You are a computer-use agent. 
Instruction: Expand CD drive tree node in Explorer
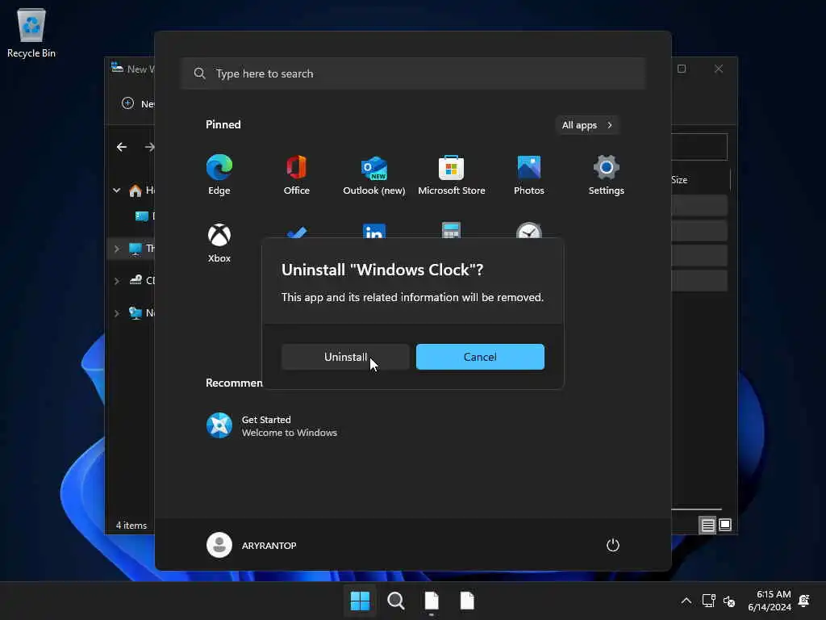pos(116,281)
